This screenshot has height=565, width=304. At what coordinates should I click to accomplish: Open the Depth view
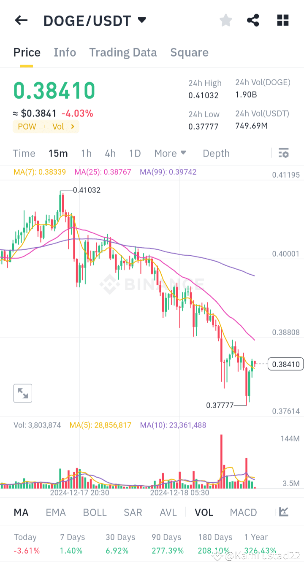216,153
